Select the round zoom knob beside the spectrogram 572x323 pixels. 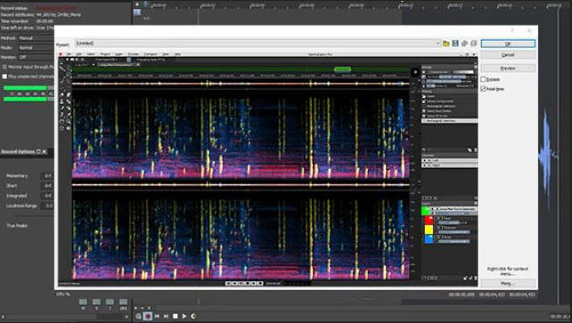point(415,72)
